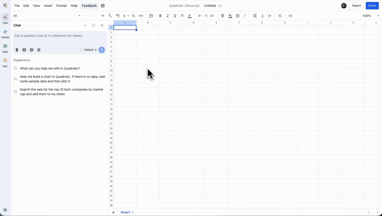Attach a file with paperclip icon
382x216 pixels.
(x=17, y=50)
